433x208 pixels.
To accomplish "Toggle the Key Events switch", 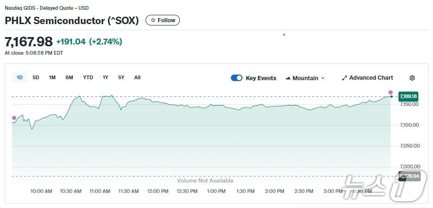I will pos(236,78).
